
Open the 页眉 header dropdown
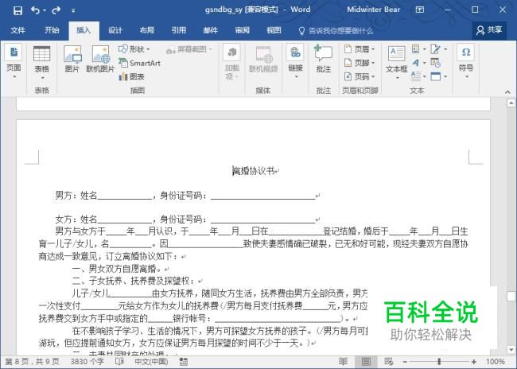click(360, 49)
